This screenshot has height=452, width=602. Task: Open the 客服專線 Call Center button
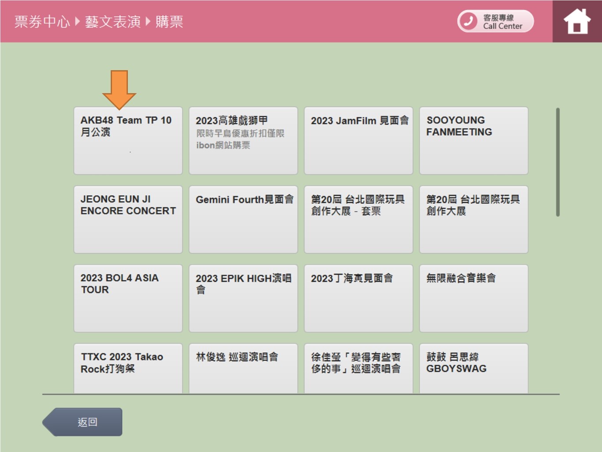(x=495, y=21)
